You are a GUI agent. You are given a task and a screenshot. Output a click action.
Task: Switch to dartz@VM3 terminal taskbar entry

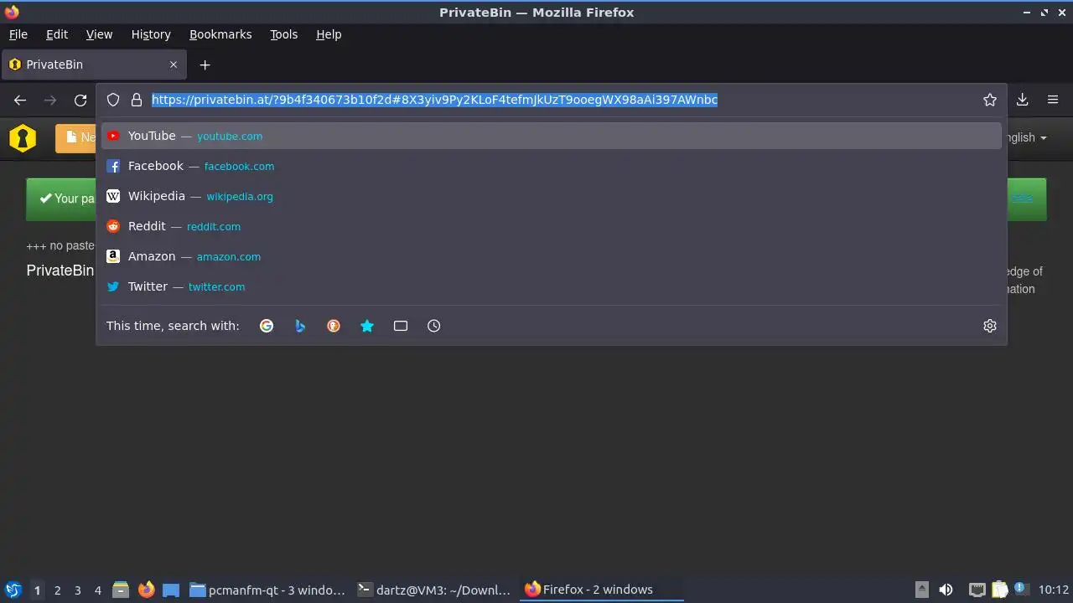click(x=434, y=590)
